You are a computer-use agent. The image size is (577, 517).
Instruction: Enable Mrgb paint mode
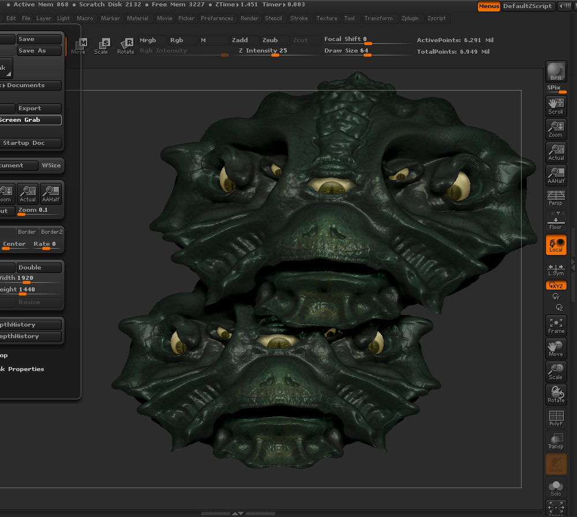[152, 40]
